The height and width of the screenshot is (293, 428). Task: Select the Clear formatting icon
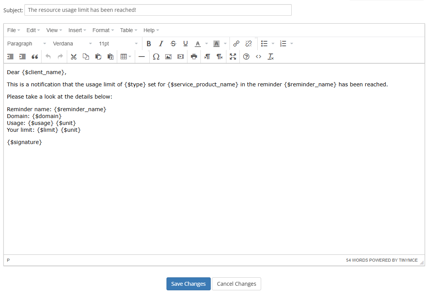click(271, 57)
